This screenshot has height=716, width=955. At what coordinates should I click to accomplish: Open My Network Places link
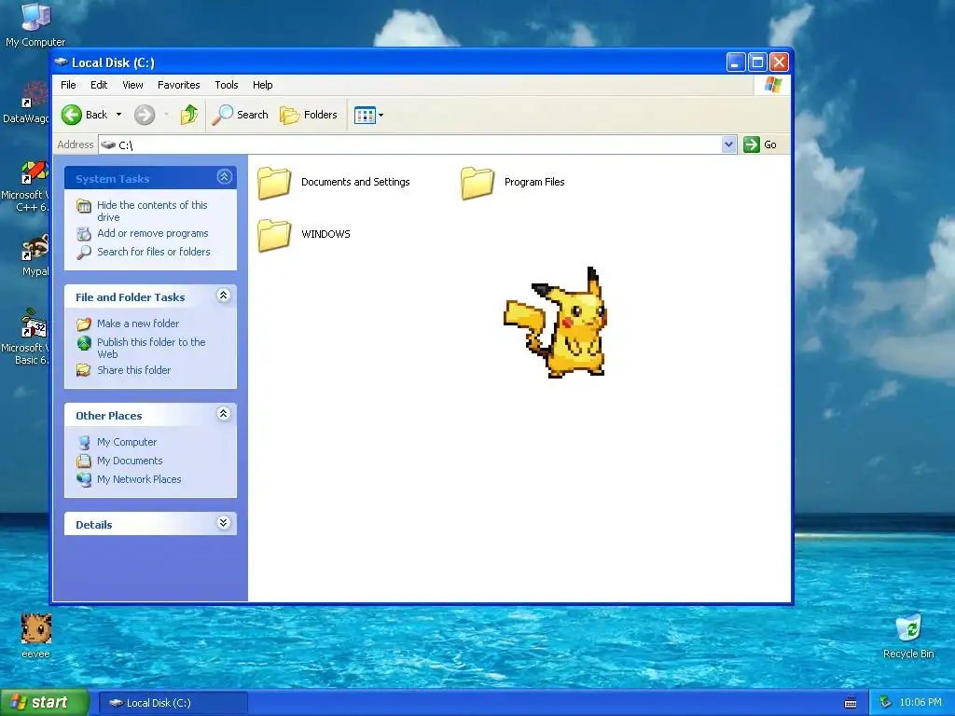coord(139,479)
